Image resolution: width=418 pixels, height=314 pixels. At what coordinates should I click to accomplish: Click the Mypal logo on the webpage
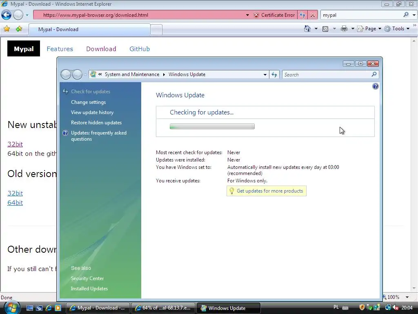[x=23, y=49]
